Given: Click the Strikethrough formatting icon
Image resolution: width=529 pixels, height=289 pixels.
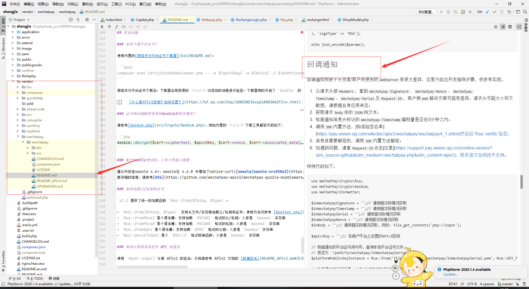Looking at the screenshot, I should pos(109,27).
